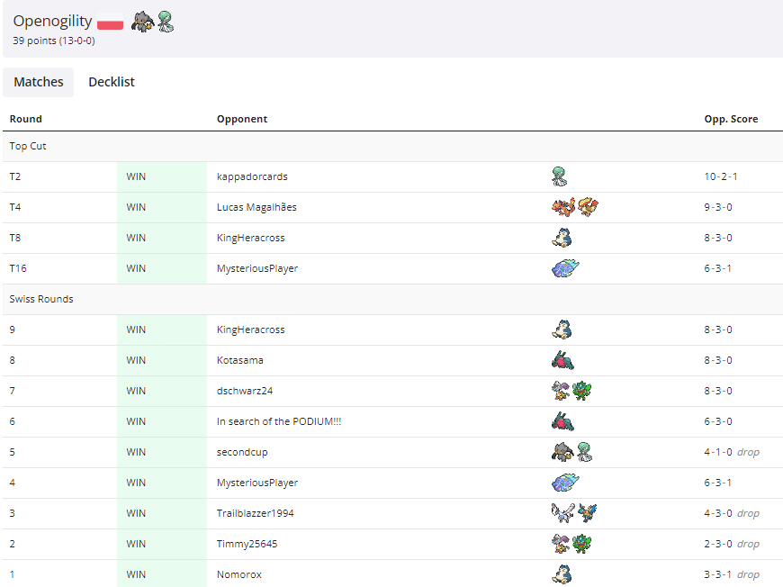Viewport: 783px width, 587px height.
Task: Click the Opponent column header
Action: tap(242, 119)
